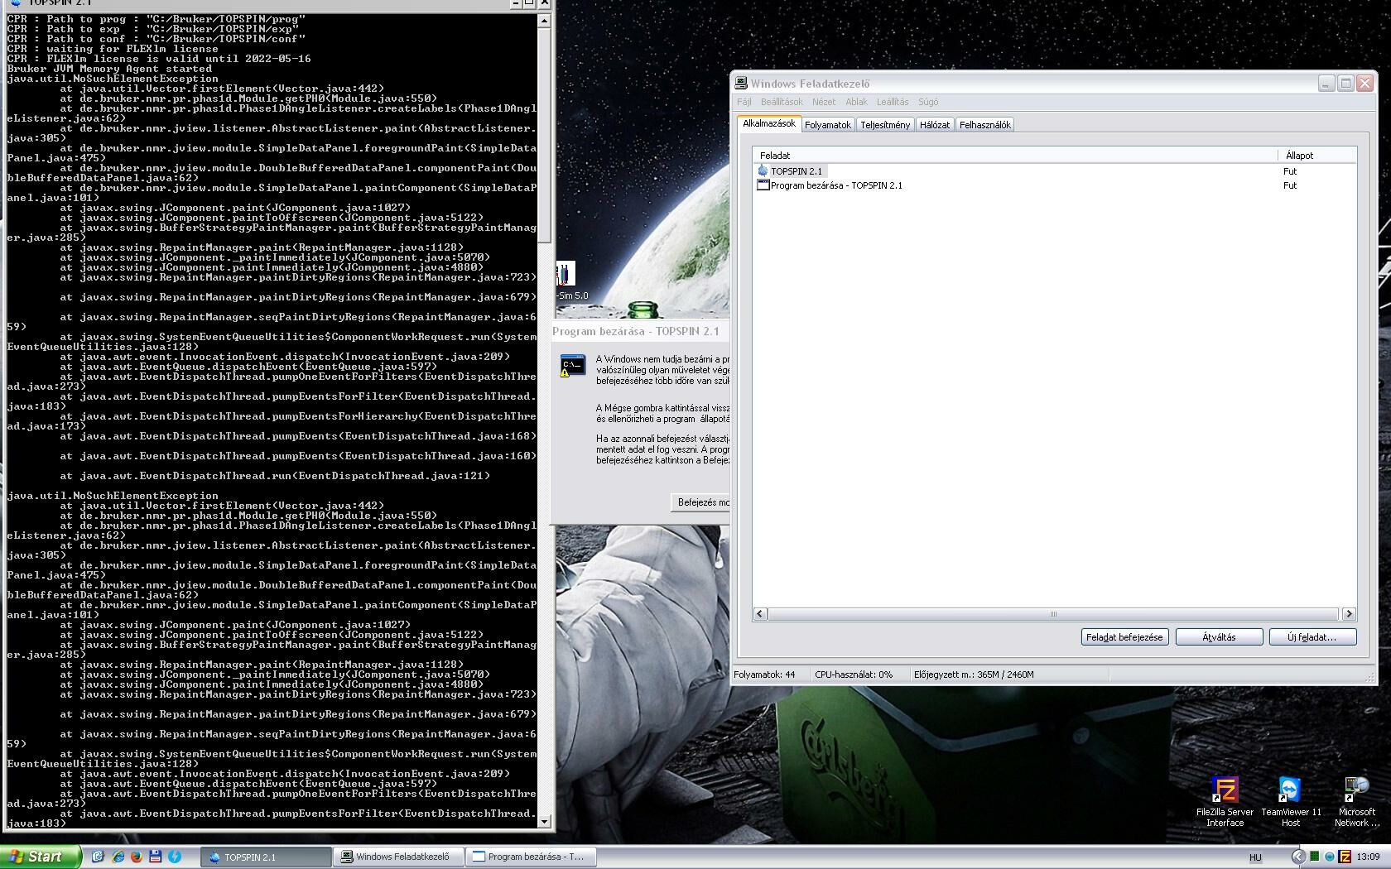1391x869 pixels.
Task: Select the Sim 5.0 desktop icon
Action: pos(566,281)
